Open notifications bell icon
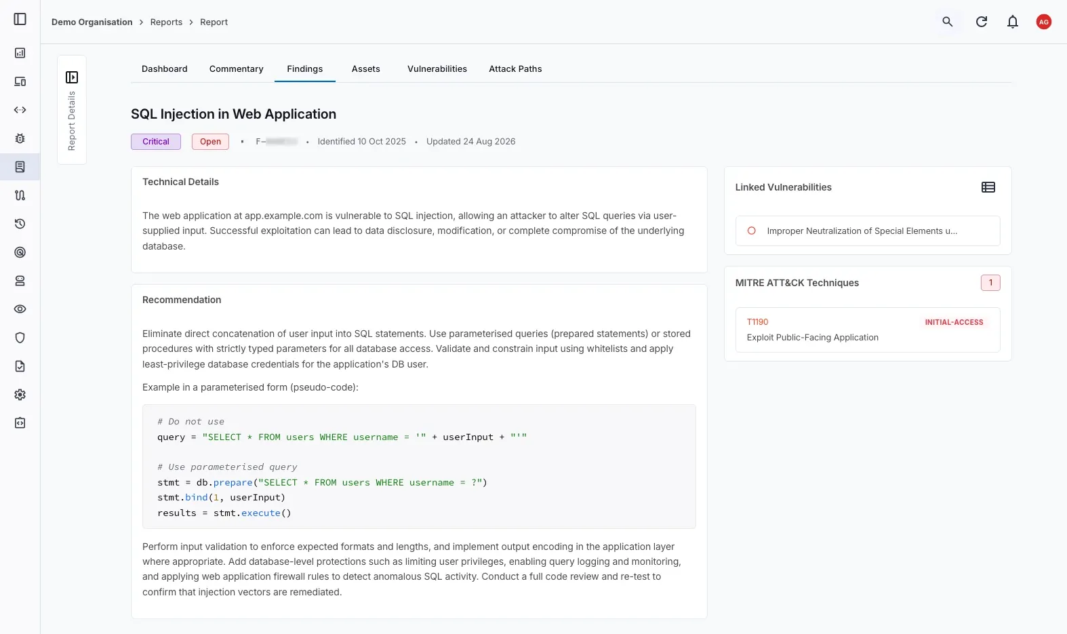 (x=1013, y=22)
